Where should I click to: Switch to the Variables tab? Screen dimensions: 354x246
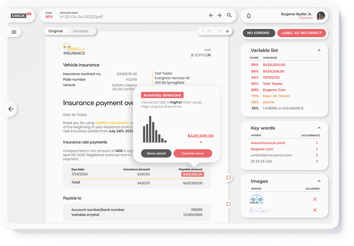click(x=80, y=31)
